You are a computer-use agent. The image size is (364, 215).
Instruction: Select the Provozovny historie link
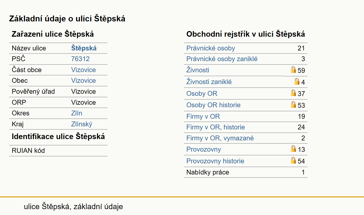pyautogui.click(x=215, y=161)
